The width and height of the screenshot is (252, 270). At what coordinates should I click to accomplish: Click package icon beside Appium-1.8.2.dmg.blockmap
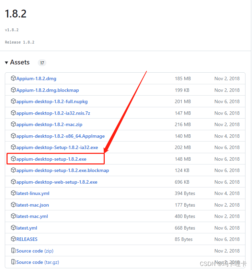tap(13, 90)
